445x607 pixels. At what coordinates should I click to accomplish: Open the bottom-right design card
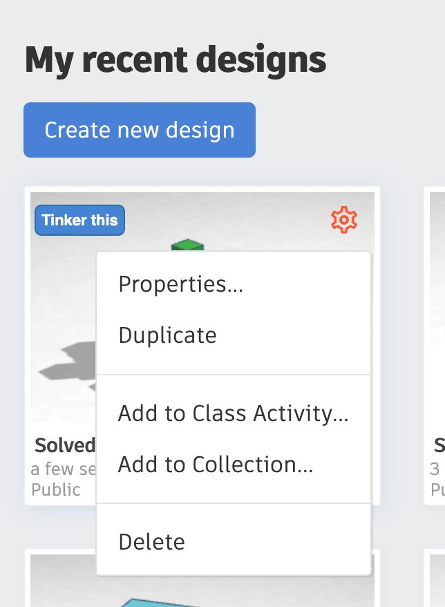click(435, 581)
